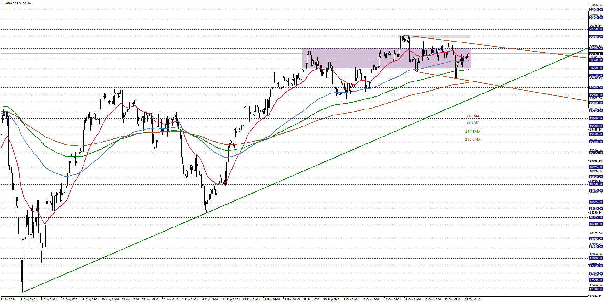Image resolution: width=604 pixels, height=303 pixels.
Task: Click the 31 Jul 2024 date label
Action: (8, 300)
